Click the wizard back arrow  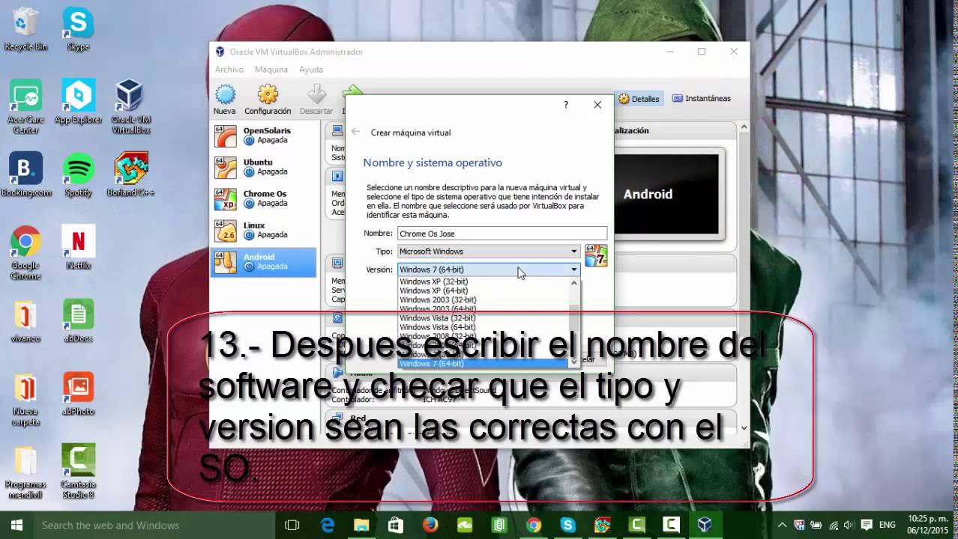click(355, 132)
